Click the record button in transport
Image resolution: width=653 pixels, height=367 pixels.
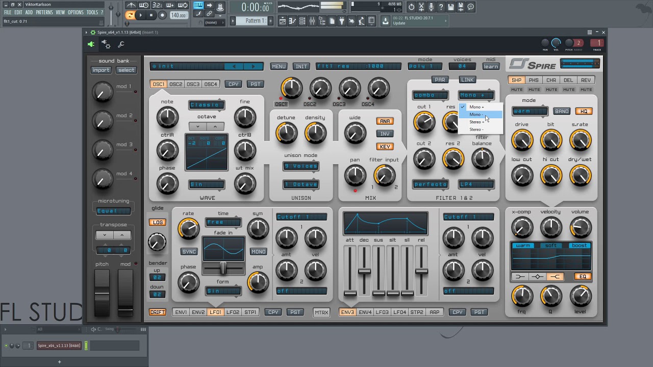[x=162, y=15]
